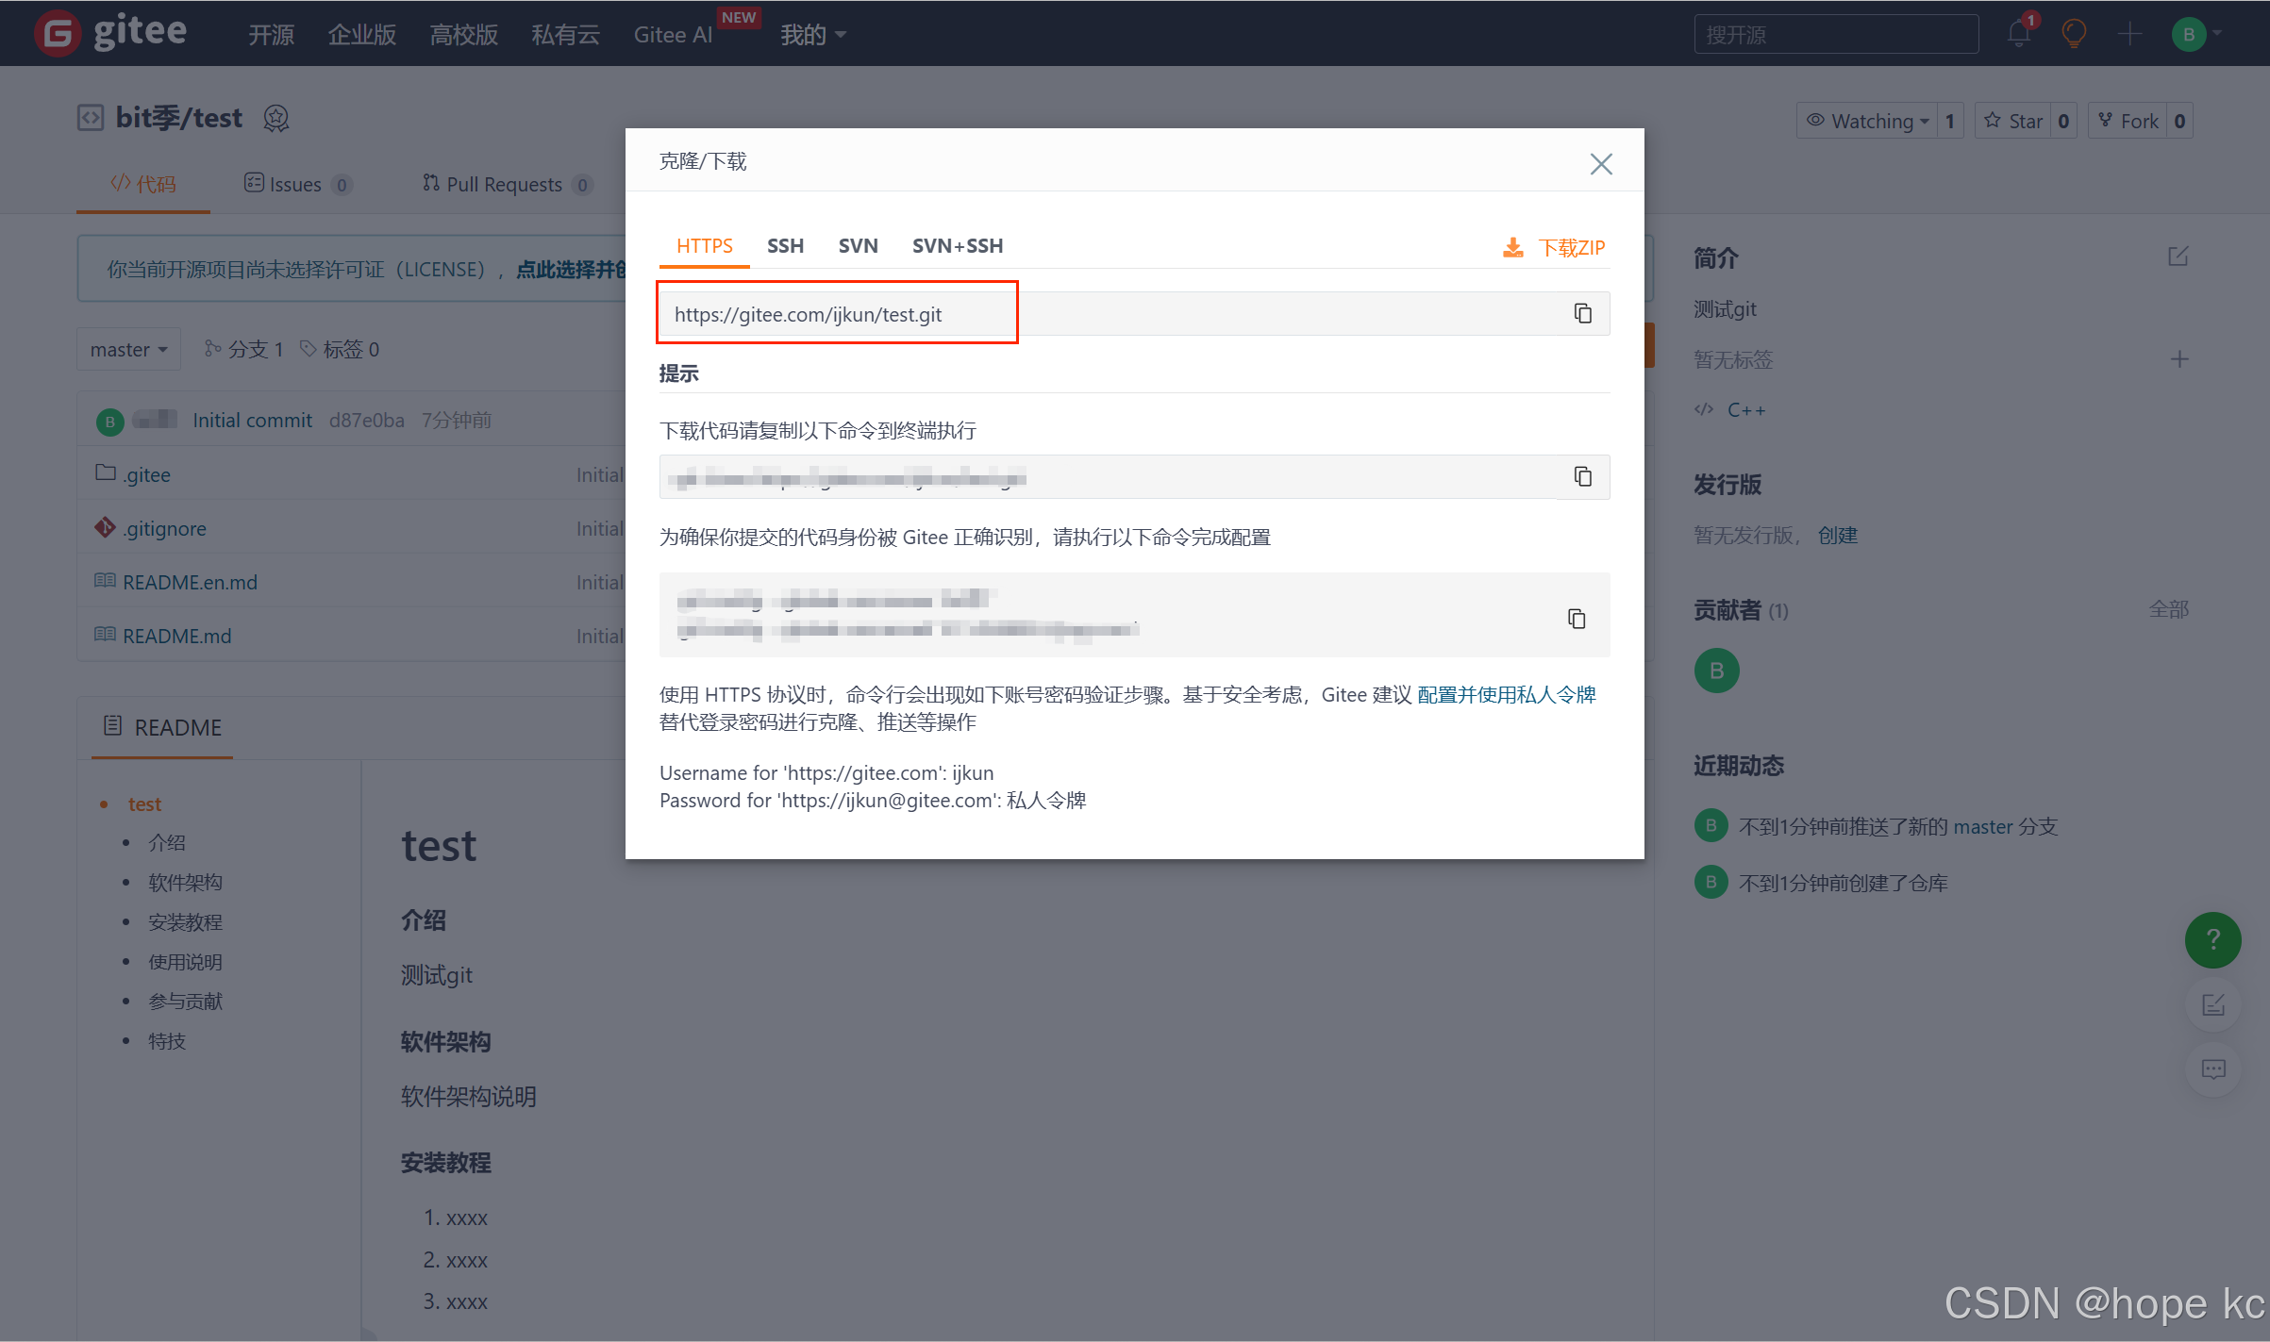Screen dimensions: 2270x1342
Task: Click commit hash d87e0ba
Action: [366, 420]
